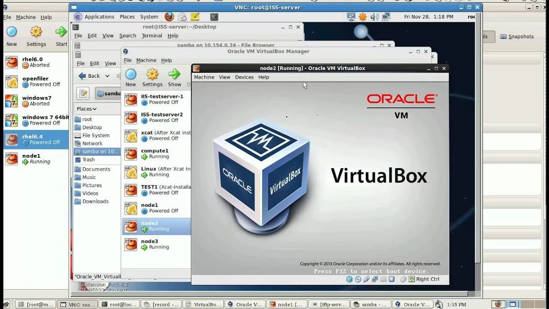The height and width of the screenshot is (309, 549).
Task: Click USB devices icon in node2 status bar
Action: [366, 279]
